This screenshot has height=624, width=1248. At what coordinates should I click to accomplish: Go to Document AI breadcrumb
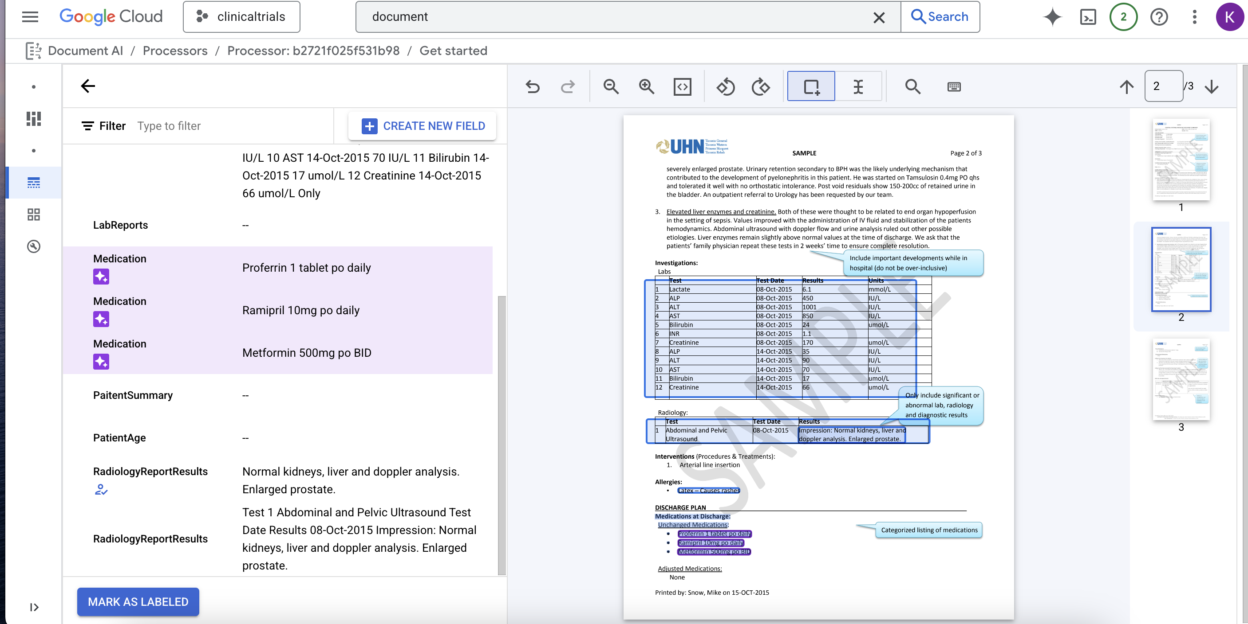click(x=85, y=51)
